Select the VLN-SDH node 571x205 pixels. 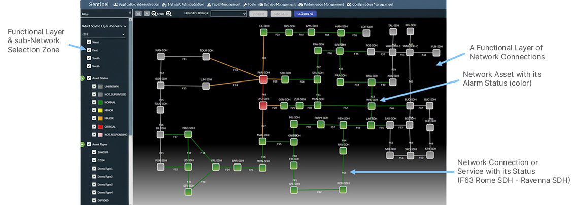point(436,52)
